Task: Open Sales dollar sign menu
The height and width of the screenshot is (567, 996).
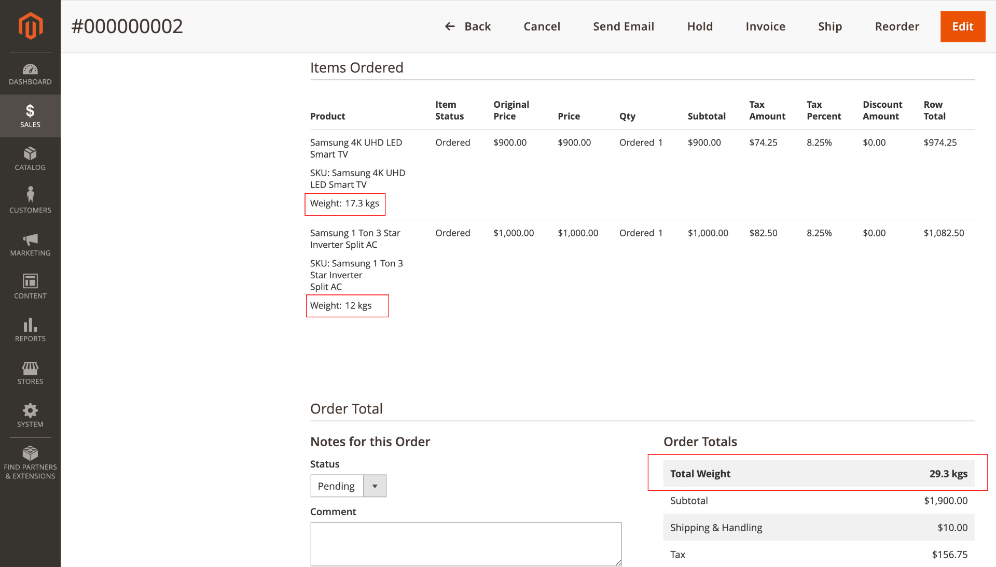Action: (30, 110)
